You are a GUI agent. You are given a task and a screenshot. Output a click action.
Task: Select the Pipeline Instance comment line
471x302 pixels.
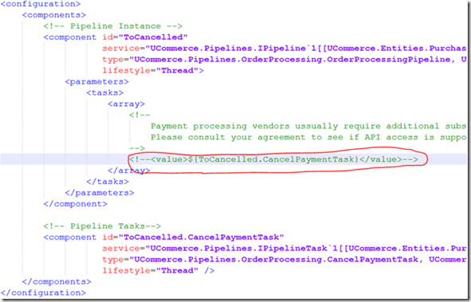113,26
